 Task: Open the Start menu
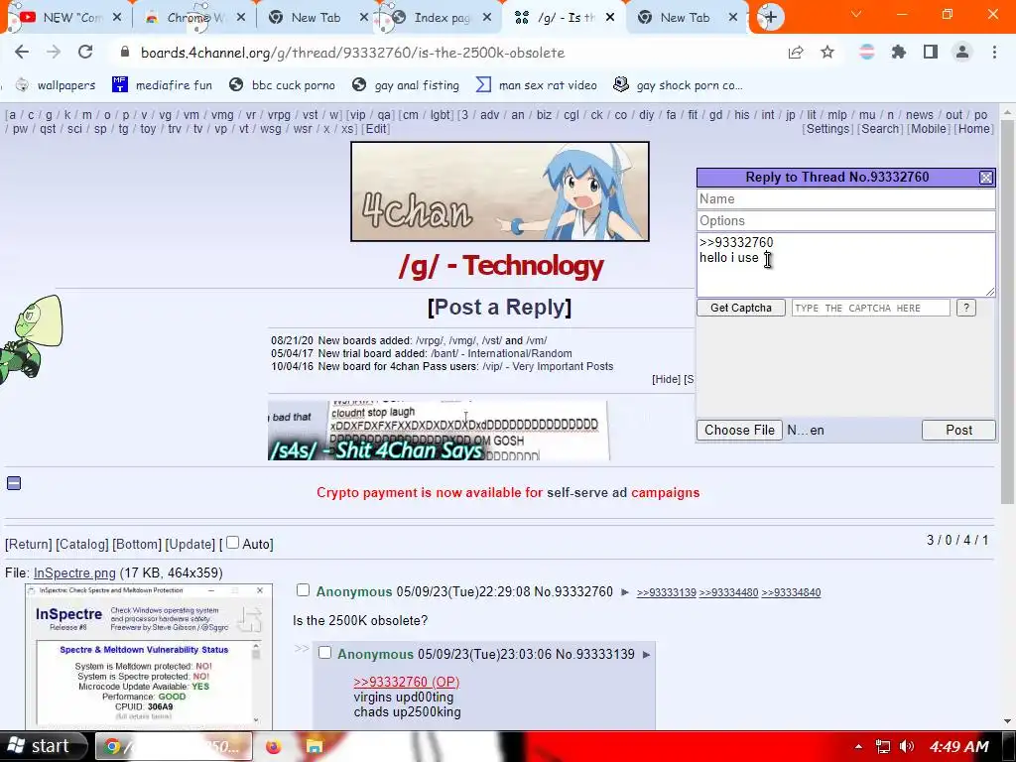pyautogui.click(x=43, y=746)
